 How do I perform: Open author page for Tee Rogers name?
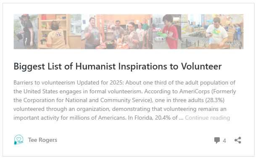click(x=42, y=140)
